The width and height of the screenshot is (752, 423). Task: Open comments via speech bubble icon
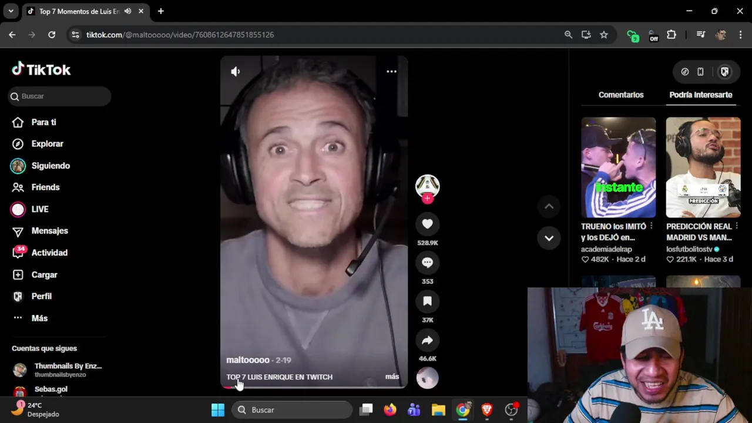(427, 263)
